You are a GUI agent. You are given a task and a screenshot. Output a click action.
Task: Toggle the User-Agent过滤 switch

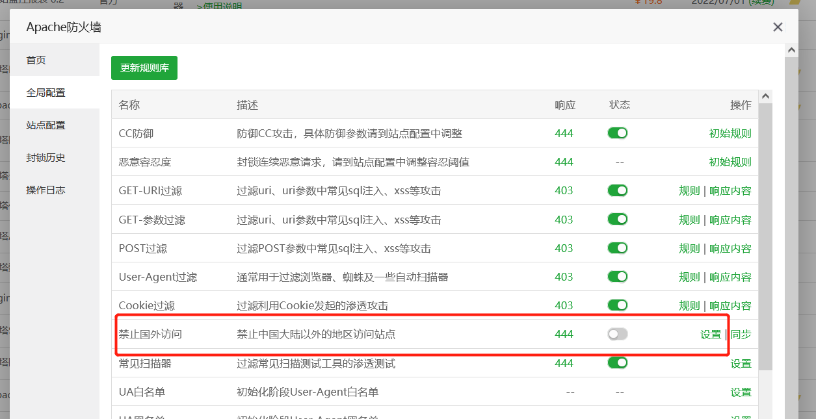click(618, 276)
